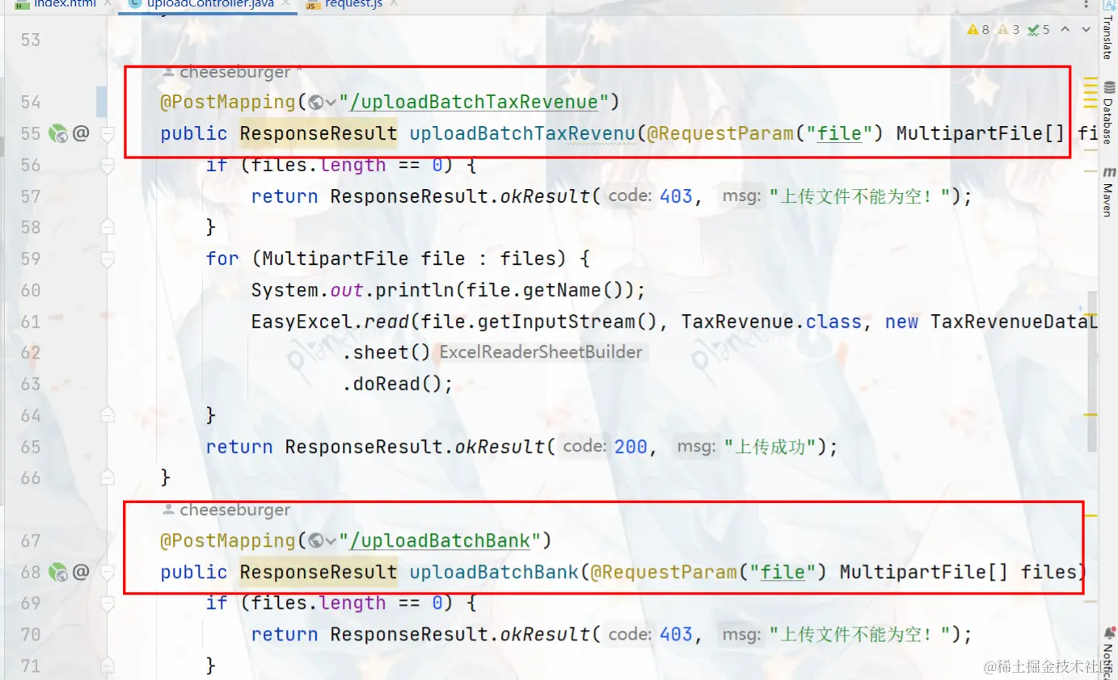The height and width of the screenshot is (680, 1118).
Task: Click the uploadBatchTaxRevenu method name
Action: pos(522,133)
